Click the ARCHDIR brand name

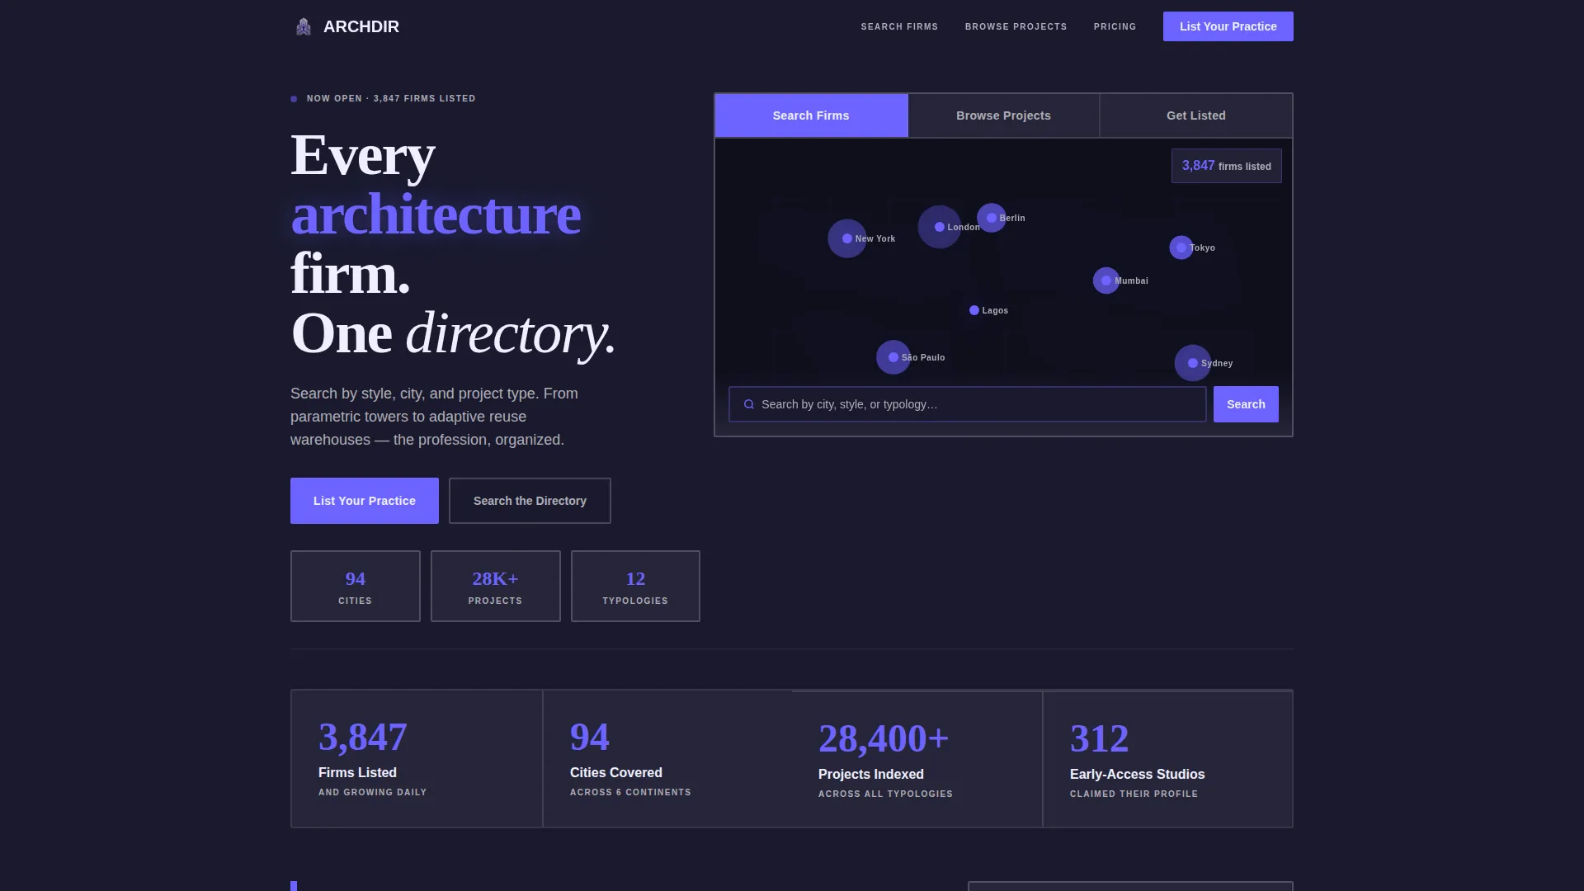click(x=361, y=26)
